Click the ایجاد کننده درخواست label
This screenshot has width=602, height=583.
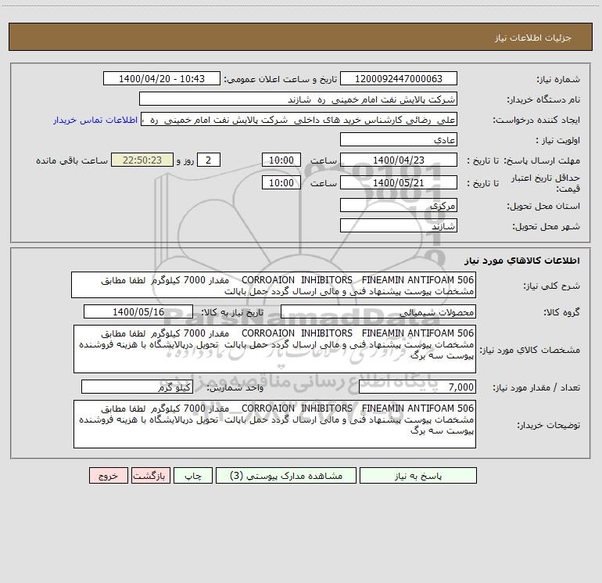pos(536,120)
